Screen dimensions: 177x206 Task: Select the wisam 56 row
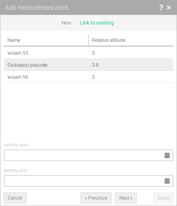(x=88, y=77)
